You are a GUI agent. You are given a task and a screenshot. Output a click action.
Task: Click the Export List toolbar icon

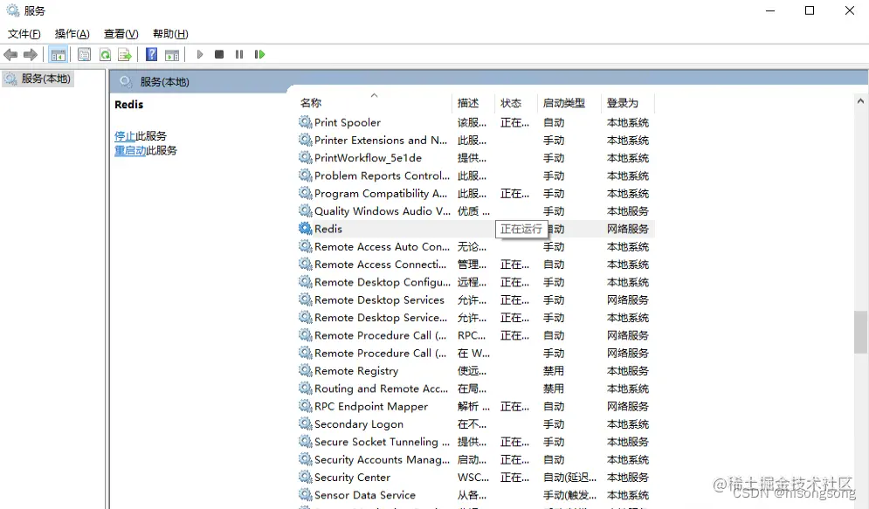tap(125, 54)
